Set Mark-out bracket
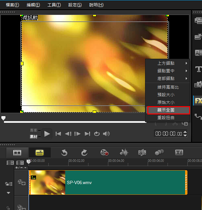Viewport: 202px width, 210px height. tap(166, 124)
